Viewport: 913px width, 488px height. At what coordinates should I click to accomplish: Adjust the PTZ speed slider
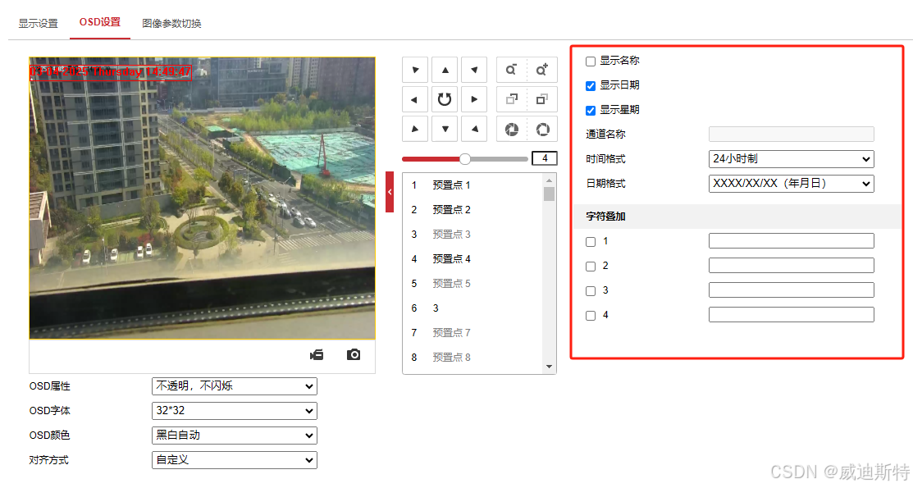[465, 158]
